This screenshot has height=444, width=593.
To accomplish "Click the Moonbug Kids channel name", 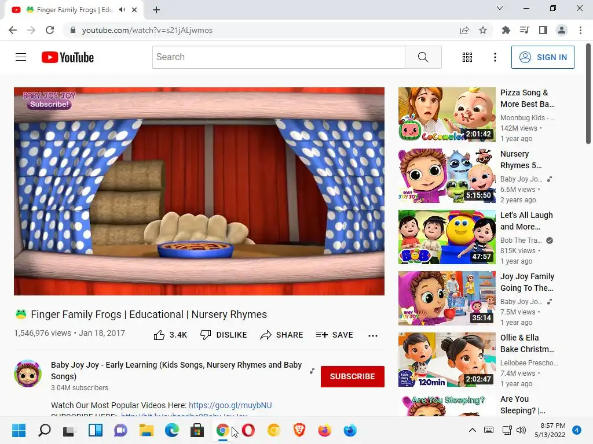I will pos(528,118).
